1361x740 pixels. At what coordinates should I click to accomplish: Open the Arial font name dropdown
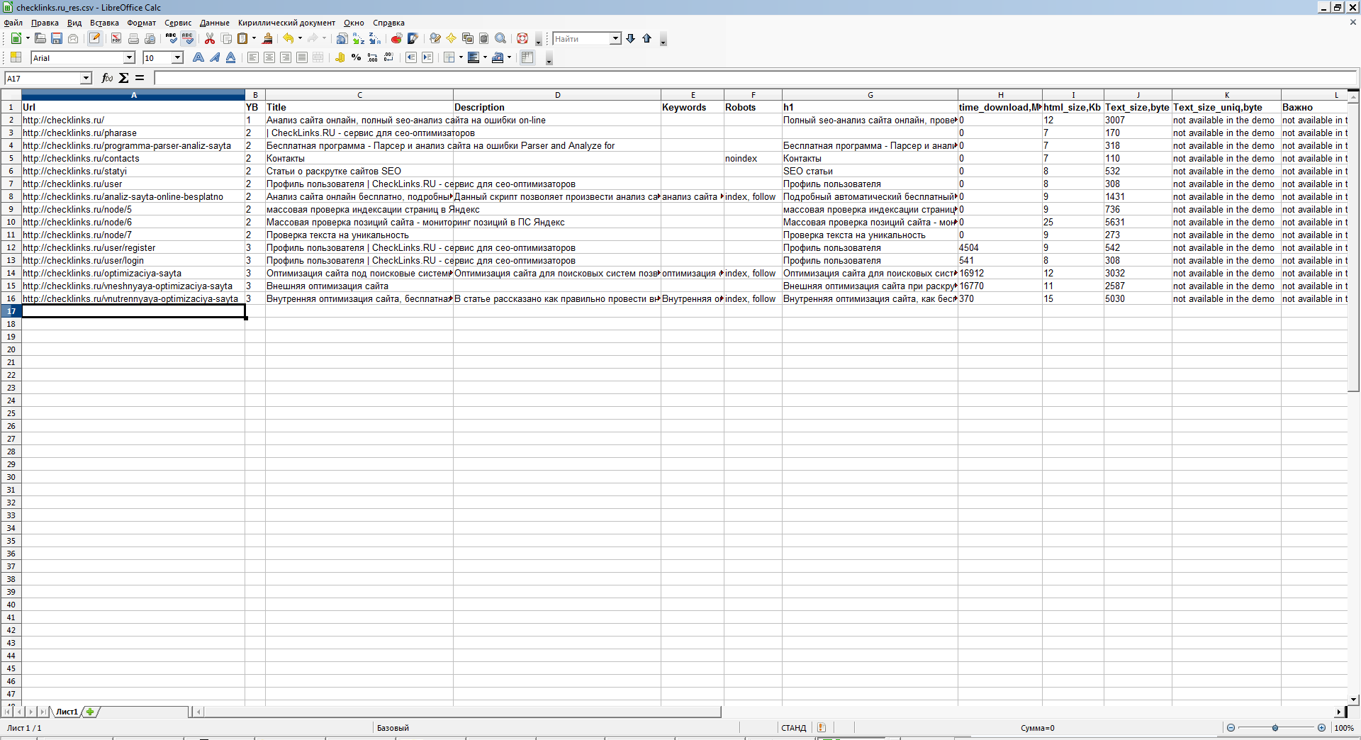click(129, 58)
